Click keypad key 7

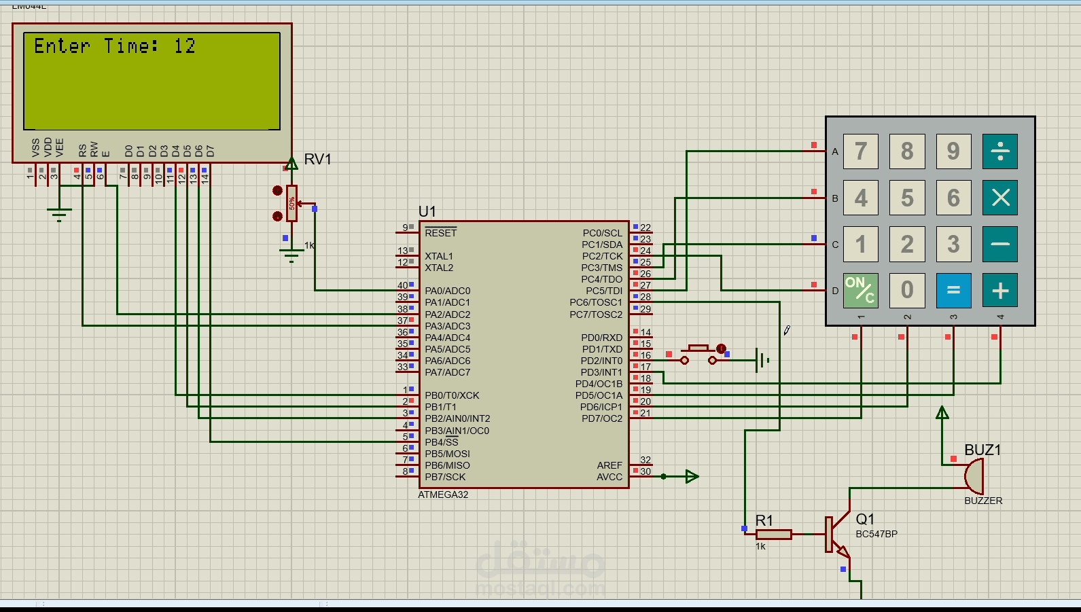(861, 151)
